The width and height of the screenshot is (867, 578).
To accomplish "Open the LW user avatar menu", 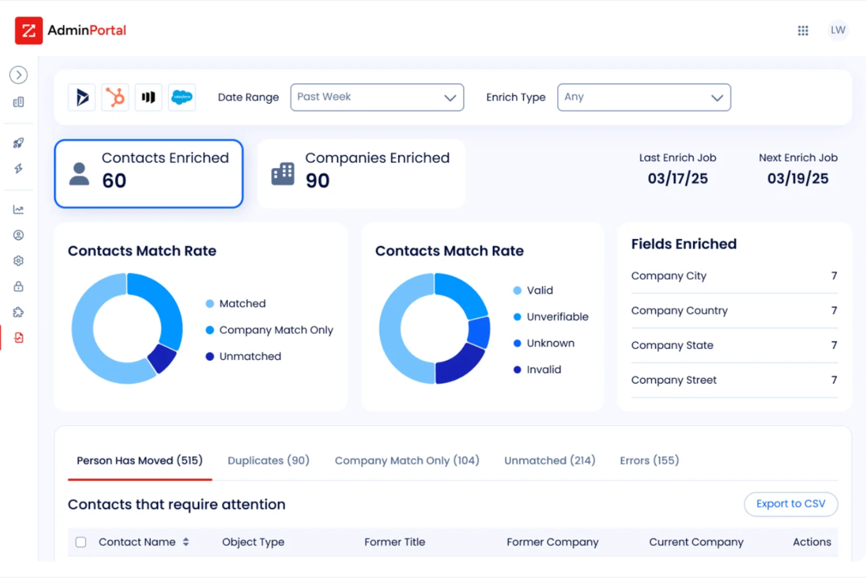I will point(838,30).
